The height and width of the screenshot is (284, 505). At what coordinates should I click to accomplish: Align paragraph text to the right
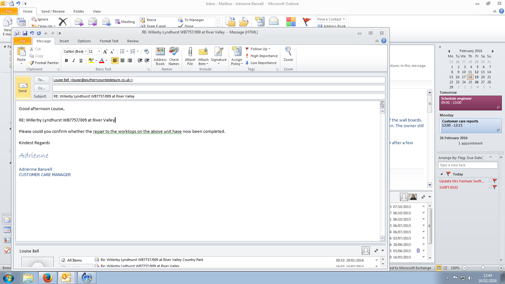130,60
